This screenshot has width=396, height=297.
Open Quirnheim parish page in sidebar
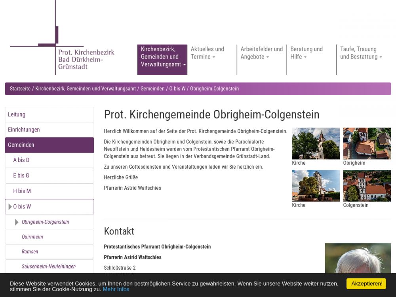click(32, 237)
